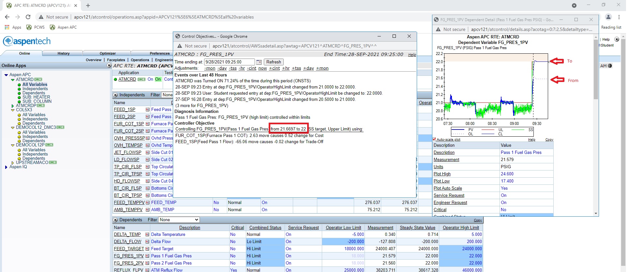The width and height of the screenshot is (628, 272).
Task: Open Chrome profile avatar icon
Action: click(x=608, y=17)
